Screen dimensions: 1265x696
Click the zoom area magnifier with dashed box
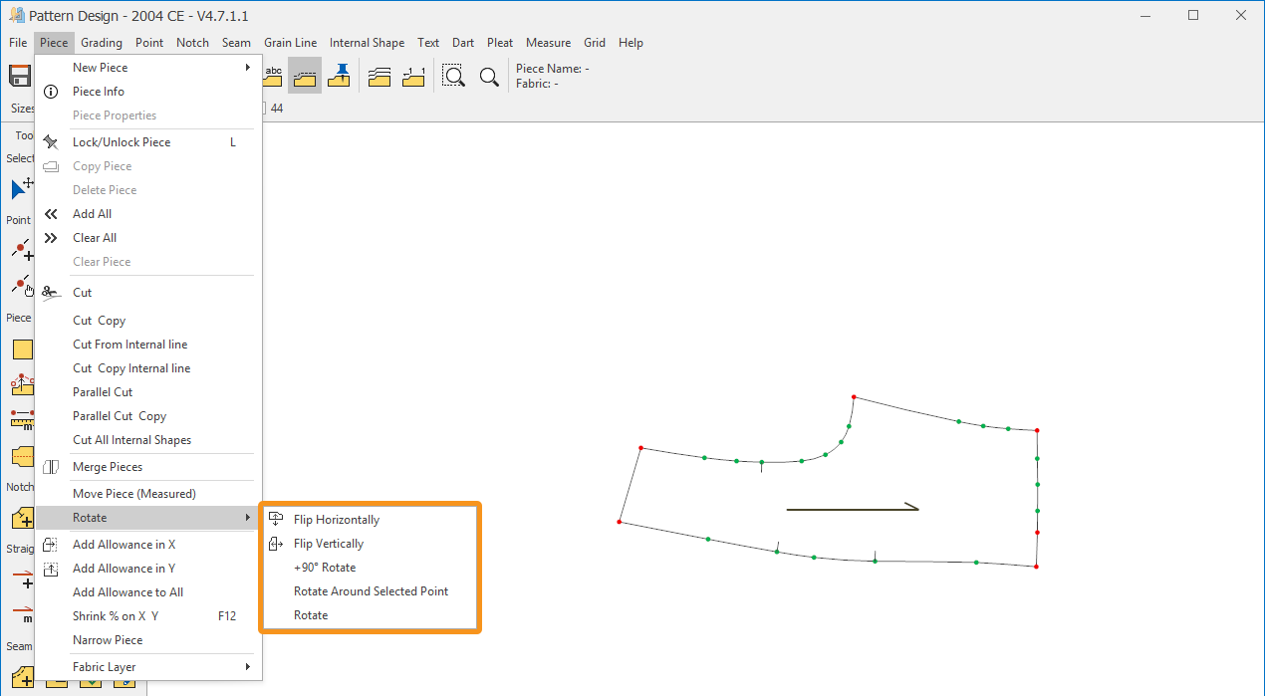coord(453,77)
